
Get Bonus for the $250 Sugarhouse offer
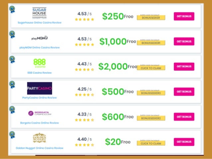[x=184, y=16]
